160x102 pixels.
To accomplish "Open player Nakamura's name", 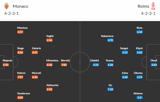I will point(107,36).
